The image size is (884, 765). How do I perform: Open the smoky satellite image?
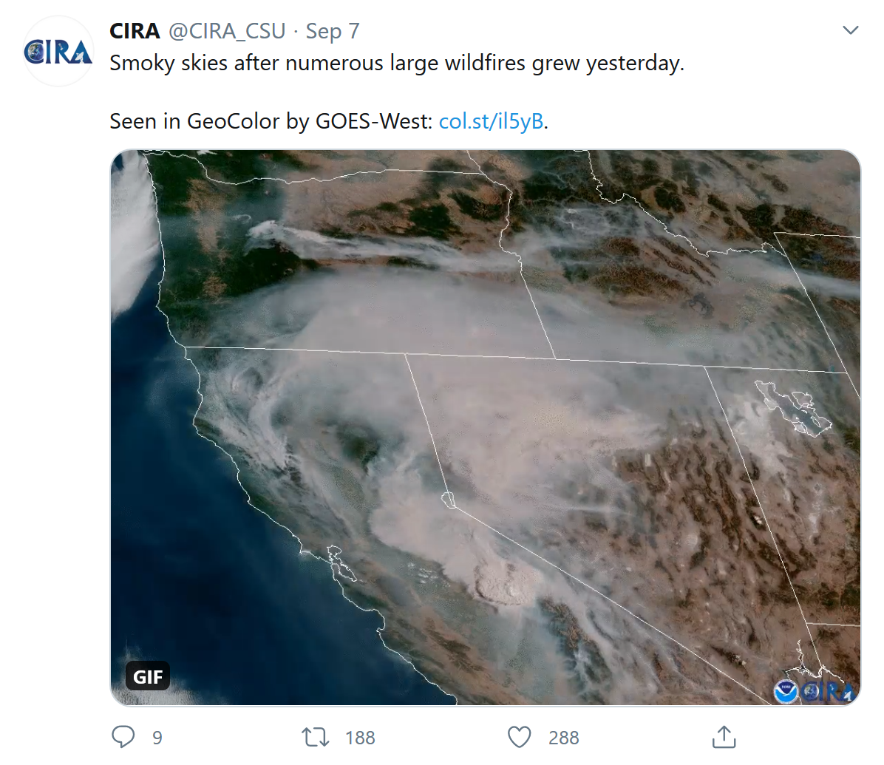(485, 427)
